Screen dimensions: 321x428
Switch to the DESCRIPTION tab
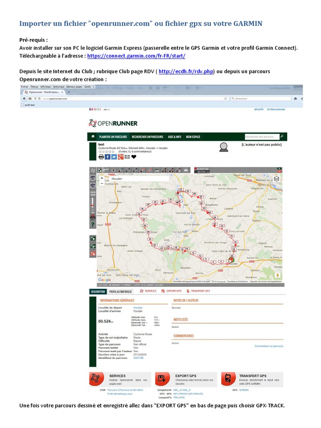click(x=98, y=291)
